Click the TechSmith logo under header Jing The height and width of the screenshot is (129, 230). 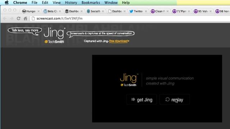[54, 42]
